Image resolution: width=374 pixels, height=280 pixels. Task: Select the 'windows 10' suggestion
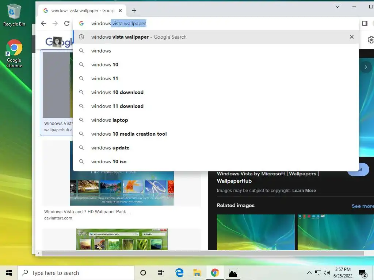pos(216,65)
